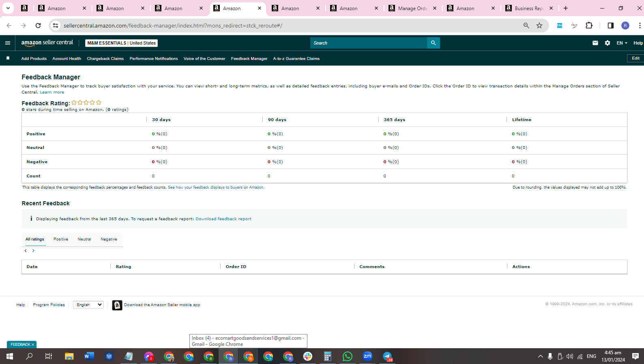Image resolution: width=644 pixels, height=364 pixels.
Task: Open the M&M ESSENTIALS United States marketplace switcher
Action: [122, 43]
